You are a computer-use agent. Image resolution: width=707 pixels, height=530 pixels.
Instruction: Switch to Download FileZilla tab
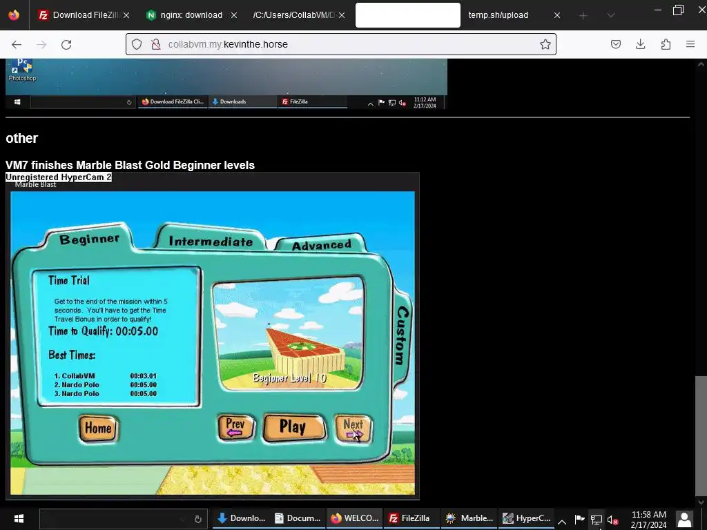click(x=84, y=15)
